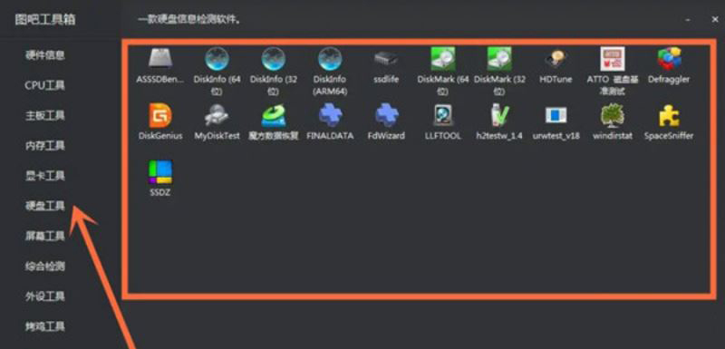This screenshot has width=725, height=349.
Task: Open ATTO 磁盘基准测试 icon
Action: pos(613,59)
